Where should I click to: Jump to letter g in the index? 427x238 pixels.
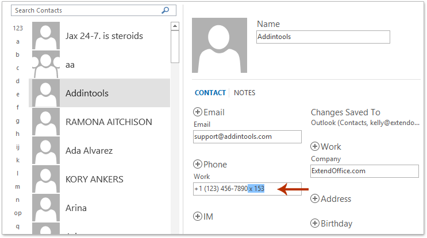pyautogui.click(x=18, y=120)
